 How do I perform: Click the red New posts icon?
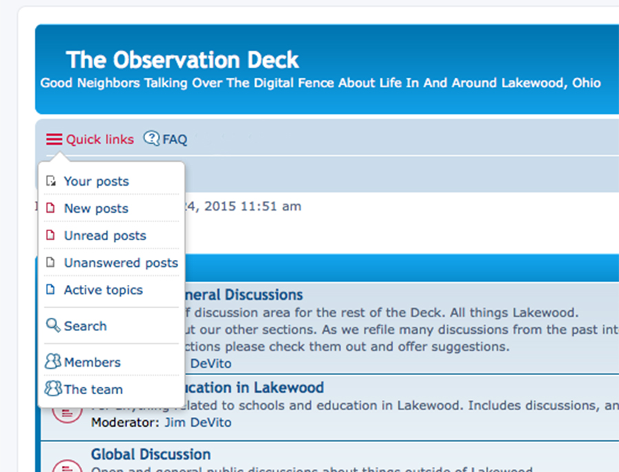point(50,208)
